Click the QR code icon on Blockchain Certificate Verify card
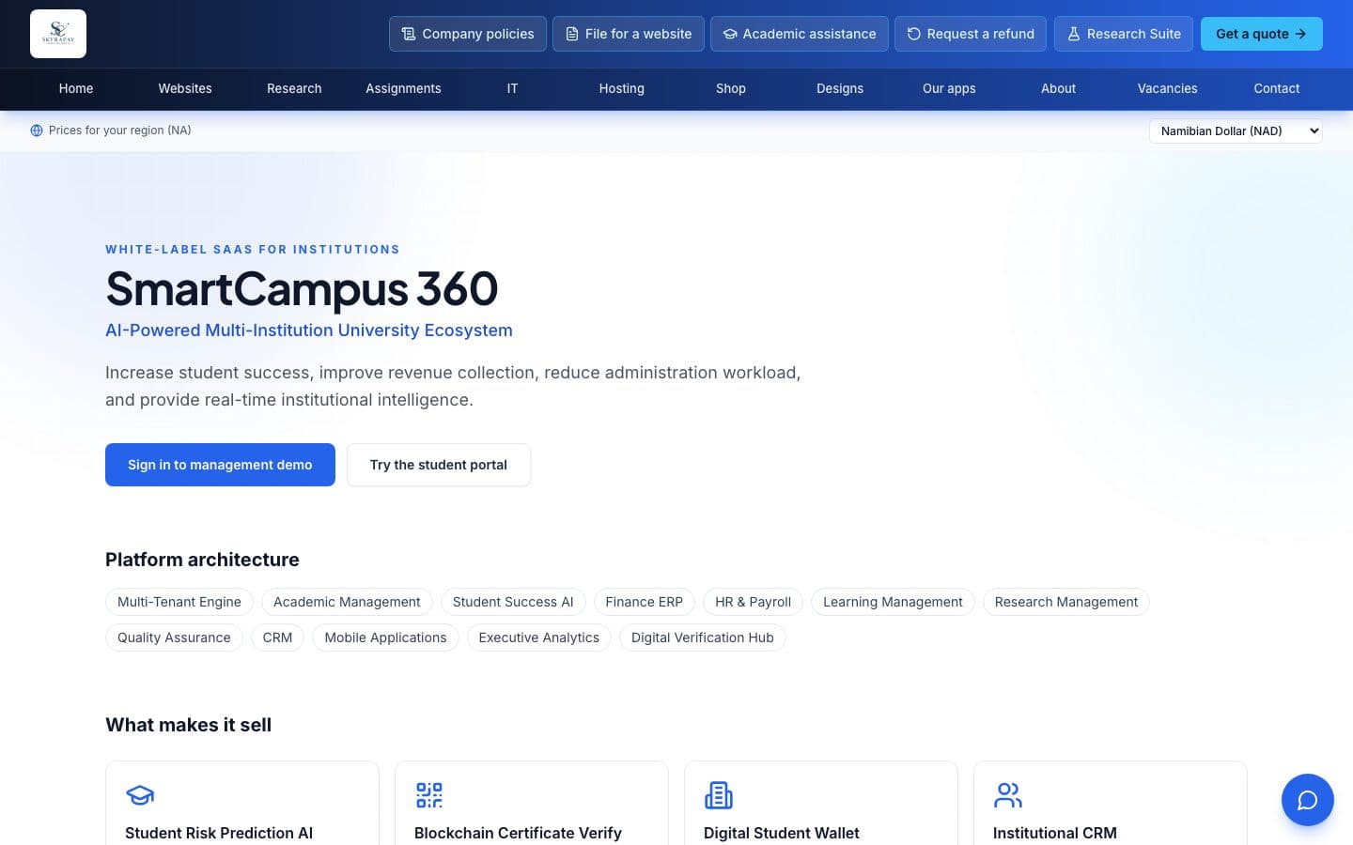Viewport: 1353px width, 845px height. point(429,795)
